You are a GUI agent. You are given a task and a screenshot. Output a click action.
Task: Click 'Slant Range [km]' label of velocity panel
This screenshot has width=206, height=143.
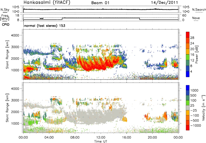point(7,108)
